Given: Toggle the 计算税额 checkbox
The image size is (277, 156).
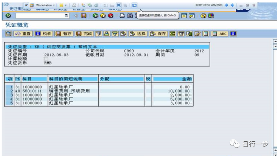Looking at the screenshot, I should (x=46, y=59).
